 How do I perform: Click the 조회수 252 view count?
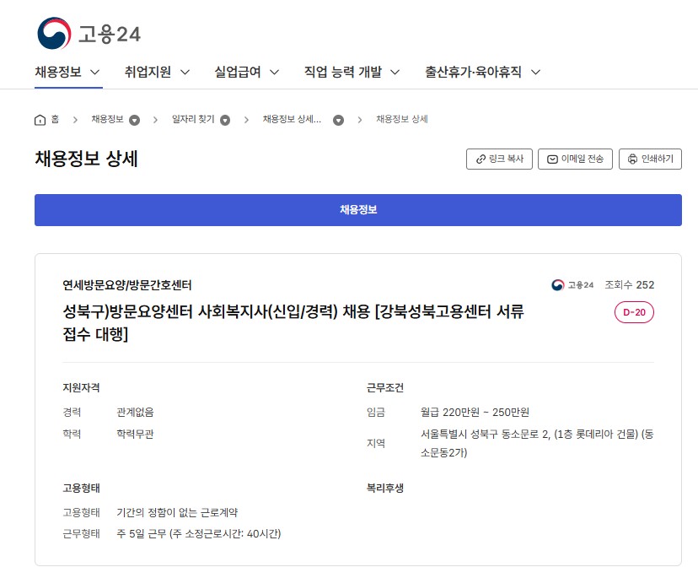click(630, 284)
